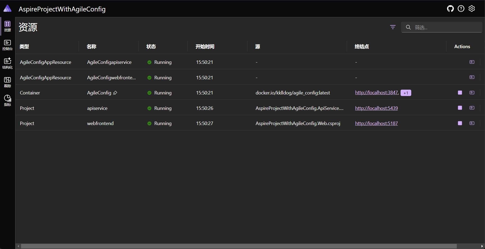Image resolution: width=485 pixels, height=249 pixels.
Task: Open the http://localhost:5439 endpoint link
Action: coord(376,108)
